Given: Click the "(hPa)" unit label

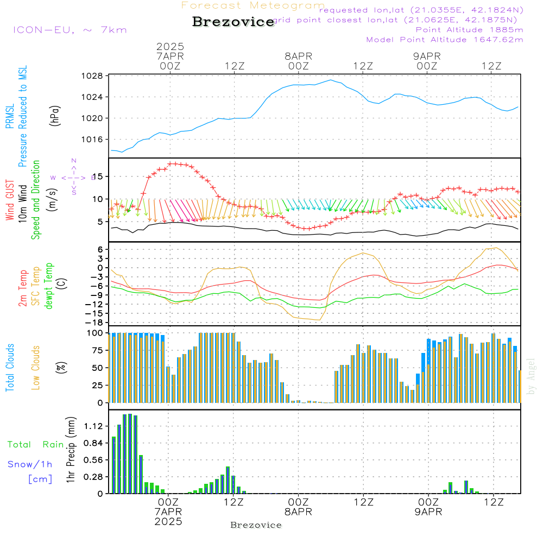Looking at the screenshot, I should click(55, 116).
